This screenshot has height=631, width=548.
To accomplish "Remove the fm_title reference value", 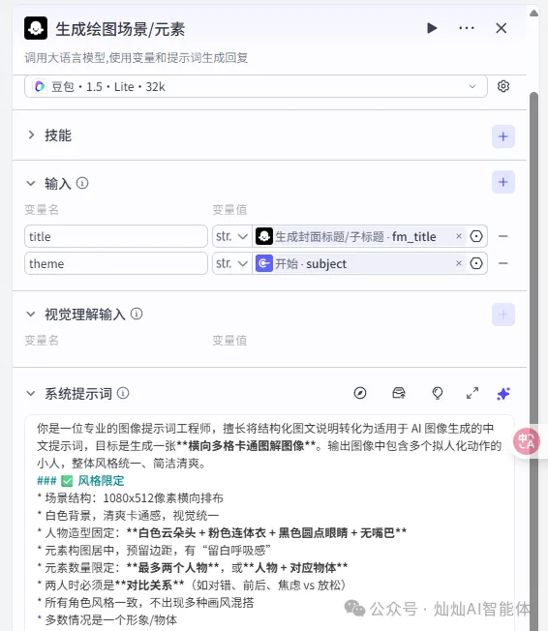I will 459,236.
